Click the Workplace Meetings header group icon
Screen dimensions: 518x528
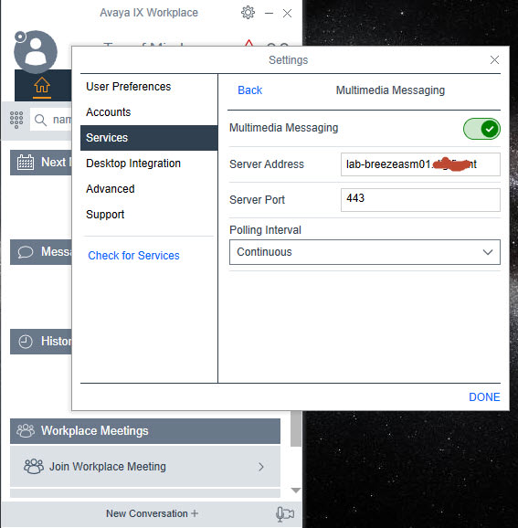click(x=26, y=430)
